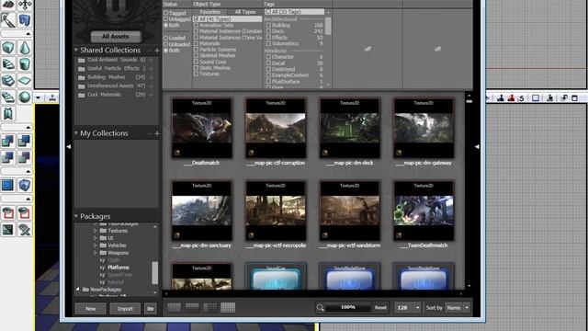Open the Favorites object type tab
588x331 pixels.
tap(210, 12)
